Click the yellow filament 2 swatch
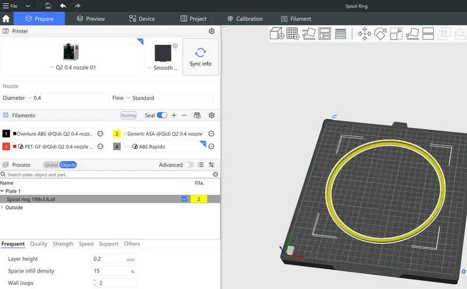Image resolution: width=467 pixels, height=289 pixels. [x=117, y=134]
